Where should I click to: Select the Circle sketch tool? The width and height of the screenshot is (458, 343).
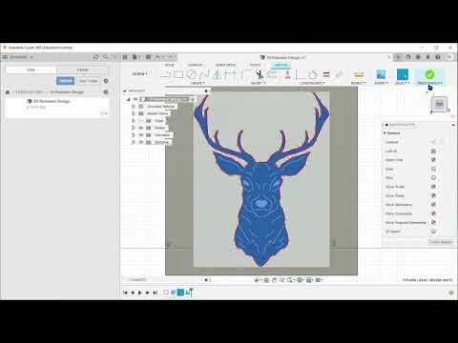tap(192, 74)
